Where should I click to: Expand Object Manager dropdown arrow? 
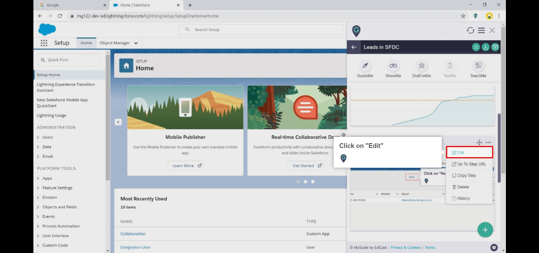[136, 43]
